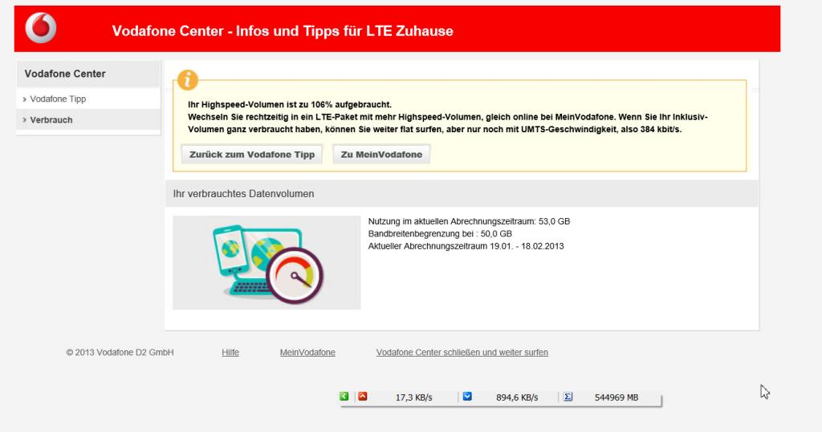822x432 pixels.
Task: Open the MeinVodafone footer link
Action: pos(307,353)
